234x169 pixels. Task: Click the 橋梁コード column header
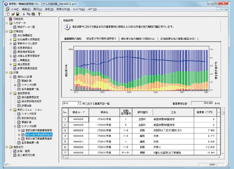[78, 112]
